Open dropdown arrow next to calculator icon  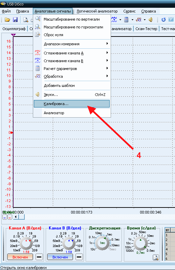pos(132,20)
